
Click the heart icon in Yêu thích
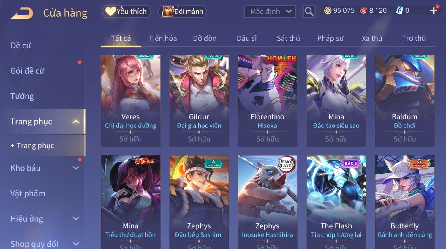[x=110, y=11]
